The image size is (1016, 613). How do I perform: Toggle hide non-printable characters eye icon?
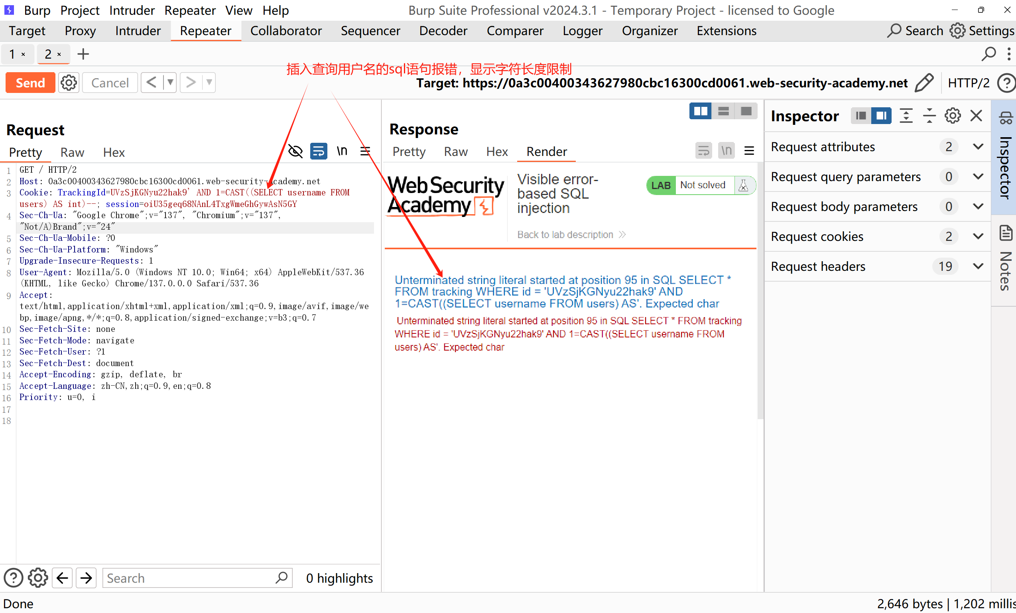point(295,152)
